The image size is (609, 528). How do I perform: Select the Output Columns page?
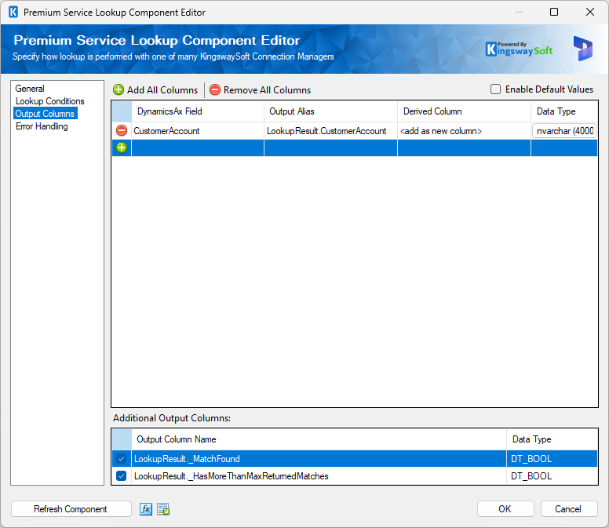tap(45, 114)
